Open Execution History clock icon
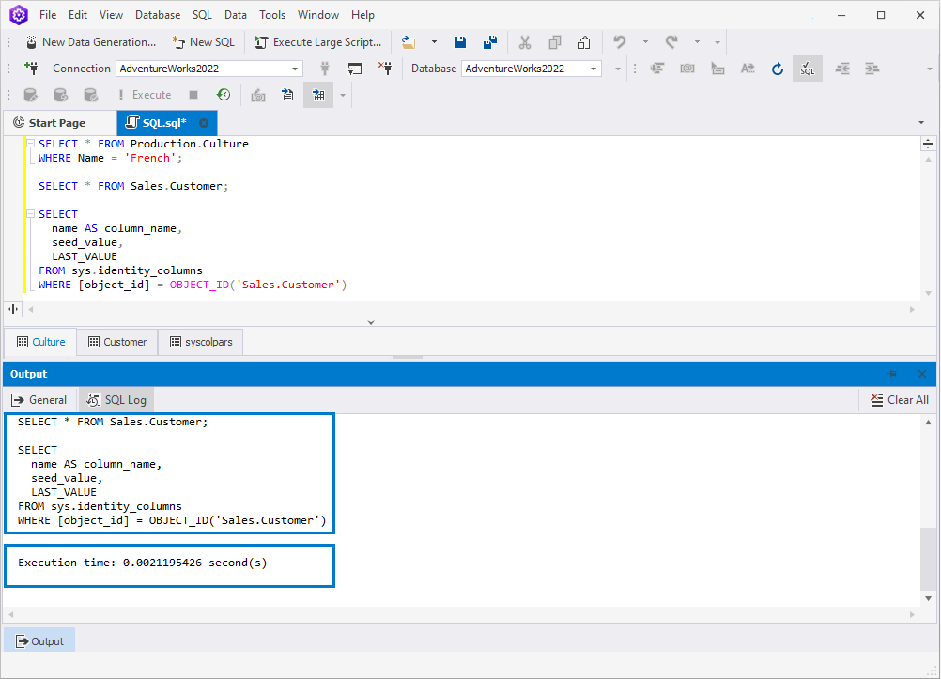This screenshot has height=679, width=941. coord(224,95)
